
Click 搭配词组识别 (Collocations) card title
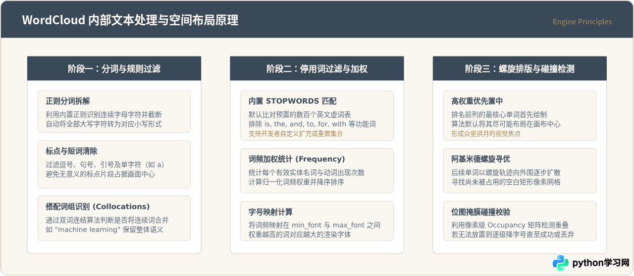tap(98, 207)
